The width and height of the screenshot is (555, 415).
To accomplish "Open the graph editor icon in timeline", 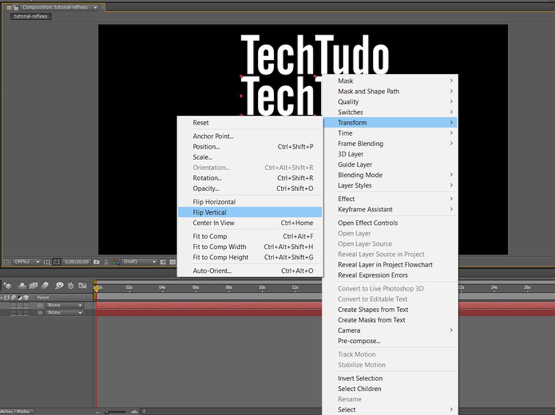I will [82, 285].
